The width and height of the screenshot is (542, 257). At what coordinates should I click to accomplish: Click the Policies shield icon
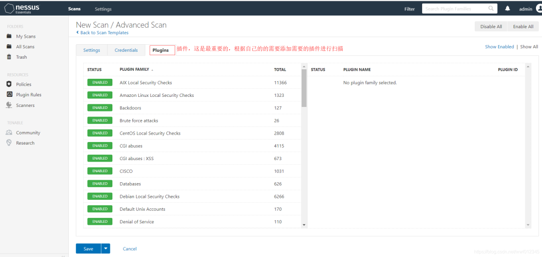[x=10, y=84]
